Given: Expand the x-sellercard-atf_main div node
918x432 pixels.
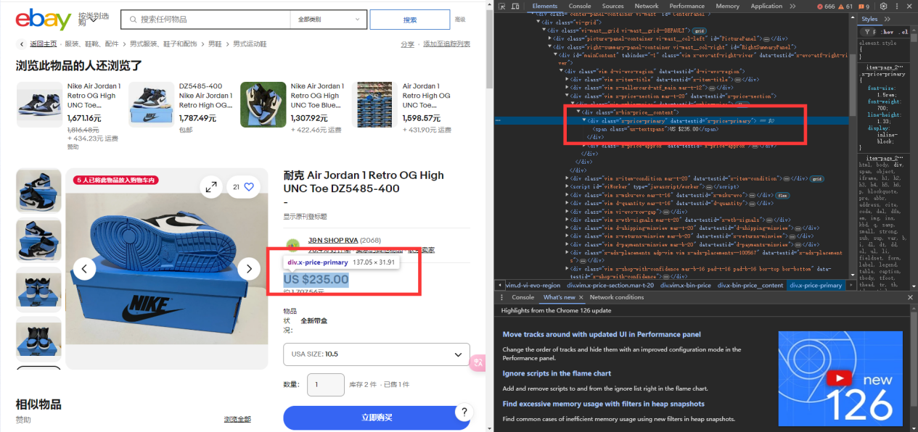Looking at the screenshot, I should [x=567, y=87].
